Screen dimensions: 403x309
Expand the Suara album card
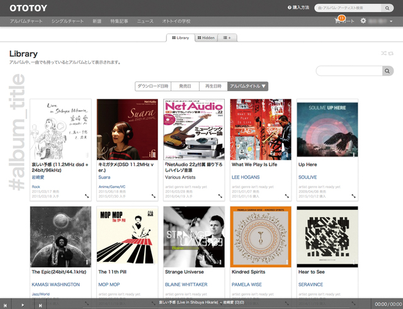coord(153,196)
